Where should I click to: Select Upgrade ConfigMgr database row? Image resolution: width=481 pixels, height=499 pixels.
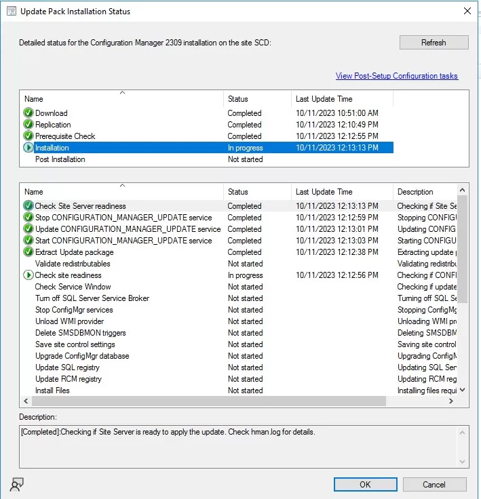239,356
